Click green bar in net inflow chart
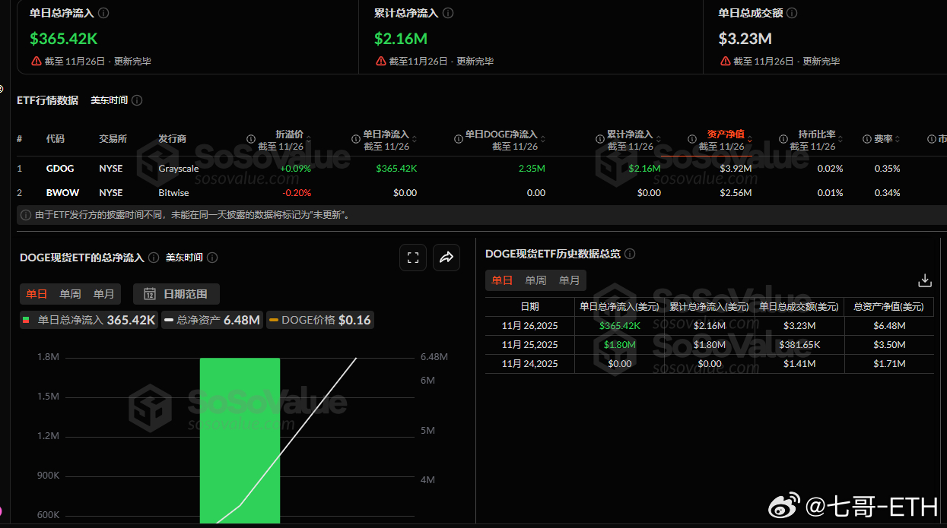This screenshot has width=947, height=528. point(240,440)
